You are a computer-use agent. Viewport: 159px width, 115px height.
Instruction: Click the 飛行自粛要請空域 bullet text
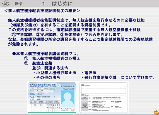[x=100, y=77]
